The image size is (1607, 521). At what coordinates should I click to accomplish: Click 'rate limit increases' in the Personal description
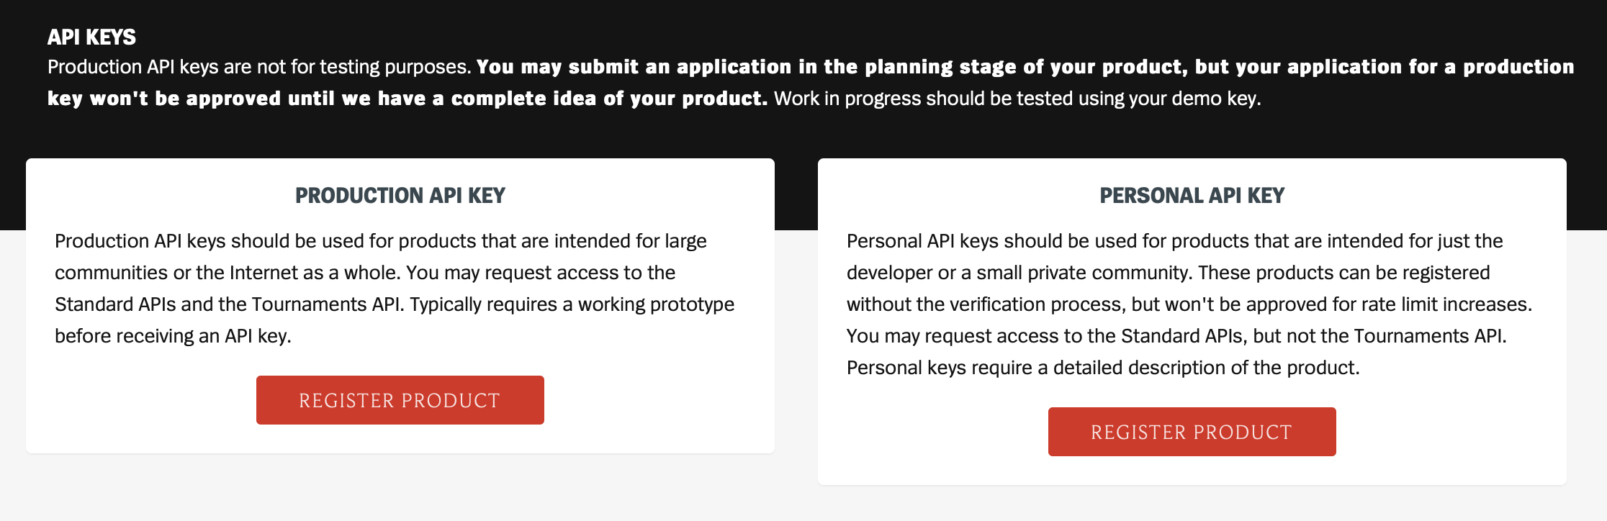tap(1446, 304)
